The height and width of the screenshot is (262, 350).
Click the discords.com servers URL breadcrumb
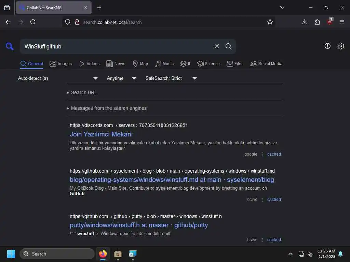[x=129, y=126]
